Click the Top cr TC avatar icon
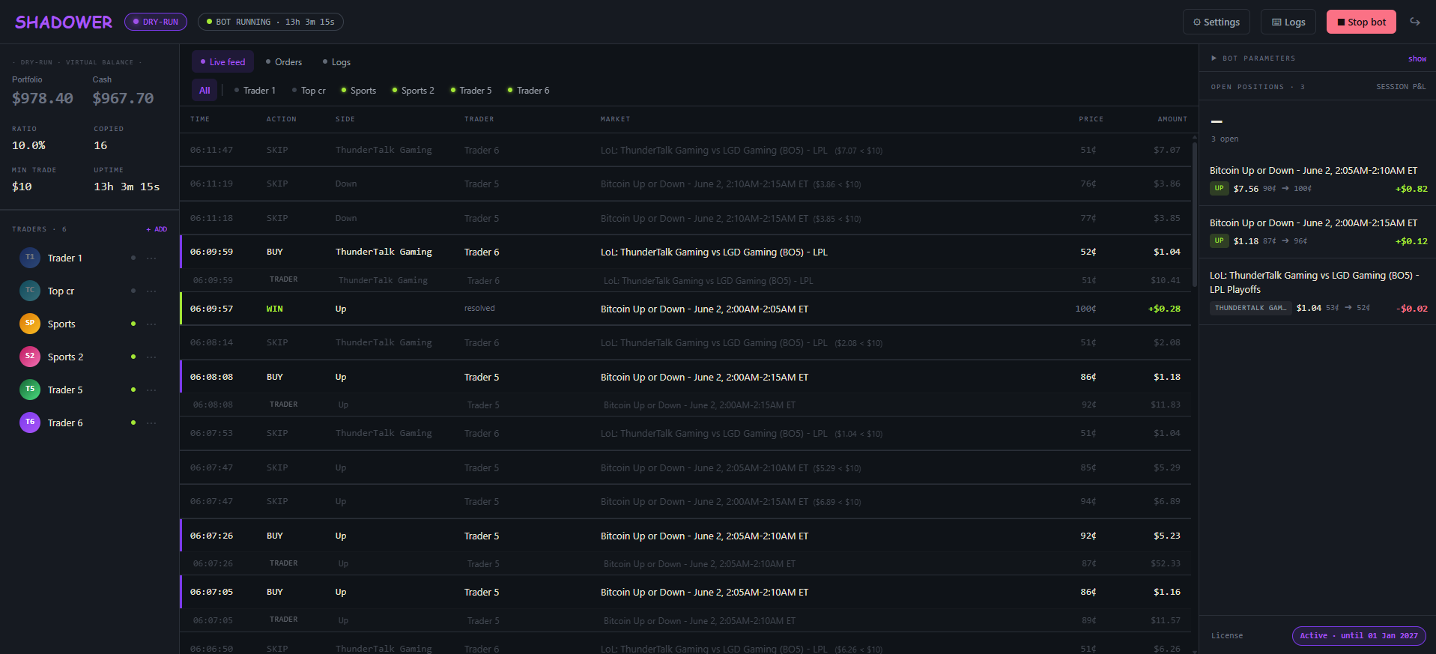1436x654 pixels. [x=30, y=291]
